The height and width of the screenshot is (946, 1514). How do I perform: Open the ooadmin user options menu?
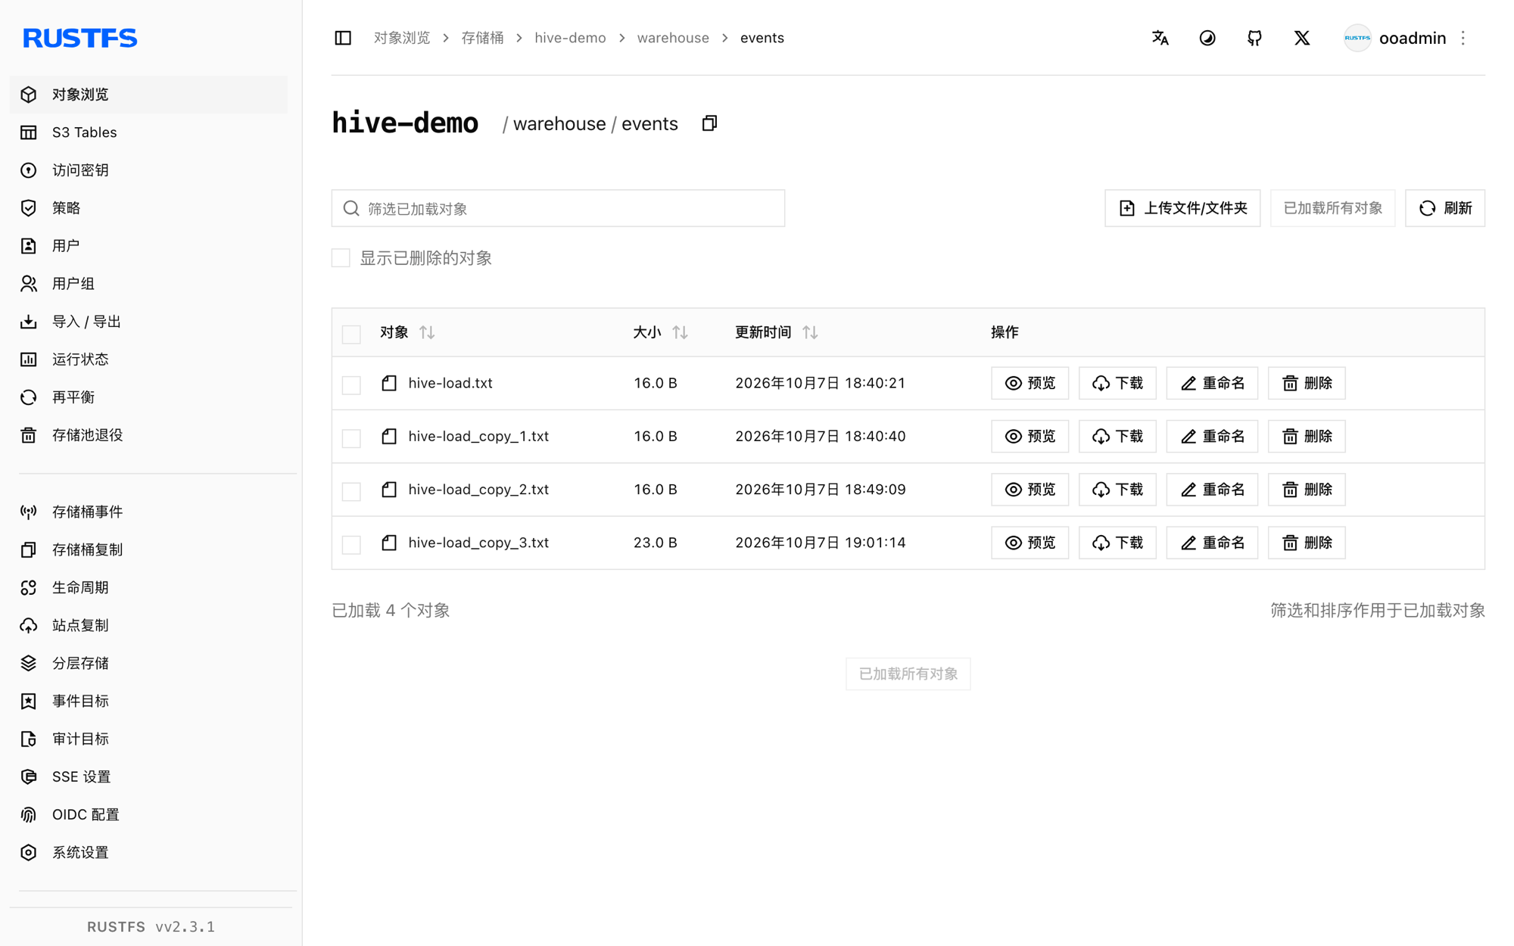tap(1463, 38)
